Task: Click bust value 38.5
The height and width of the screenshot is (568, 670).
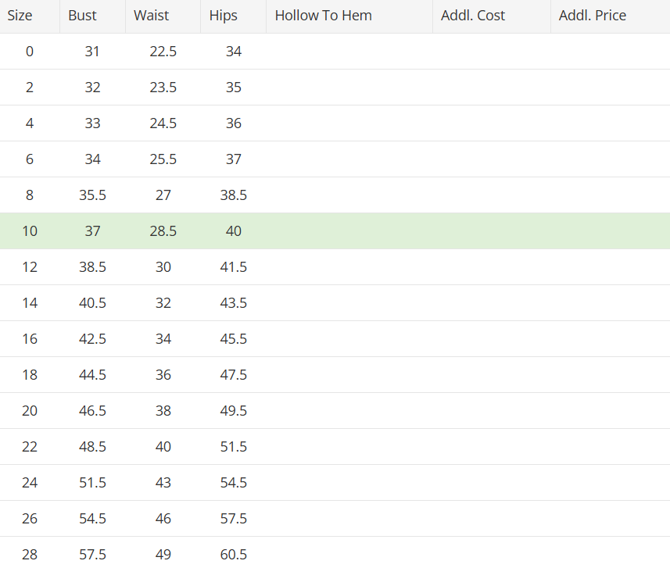Action: coord(92,267)
